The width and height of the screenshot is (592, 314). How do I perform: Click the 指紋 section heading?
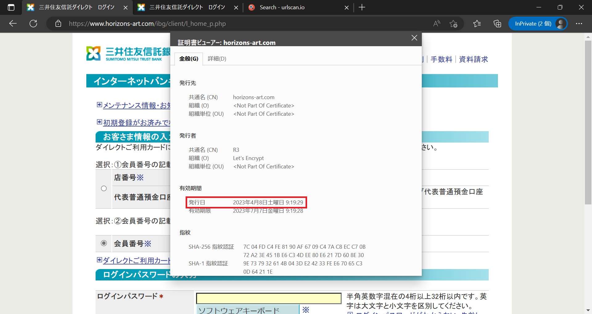[x=185, y=233]
